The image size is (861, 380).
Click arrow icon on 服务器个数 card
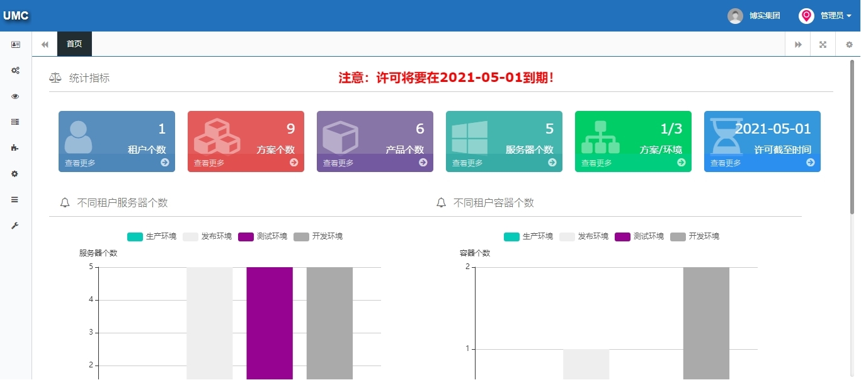[x=552, y=163]
